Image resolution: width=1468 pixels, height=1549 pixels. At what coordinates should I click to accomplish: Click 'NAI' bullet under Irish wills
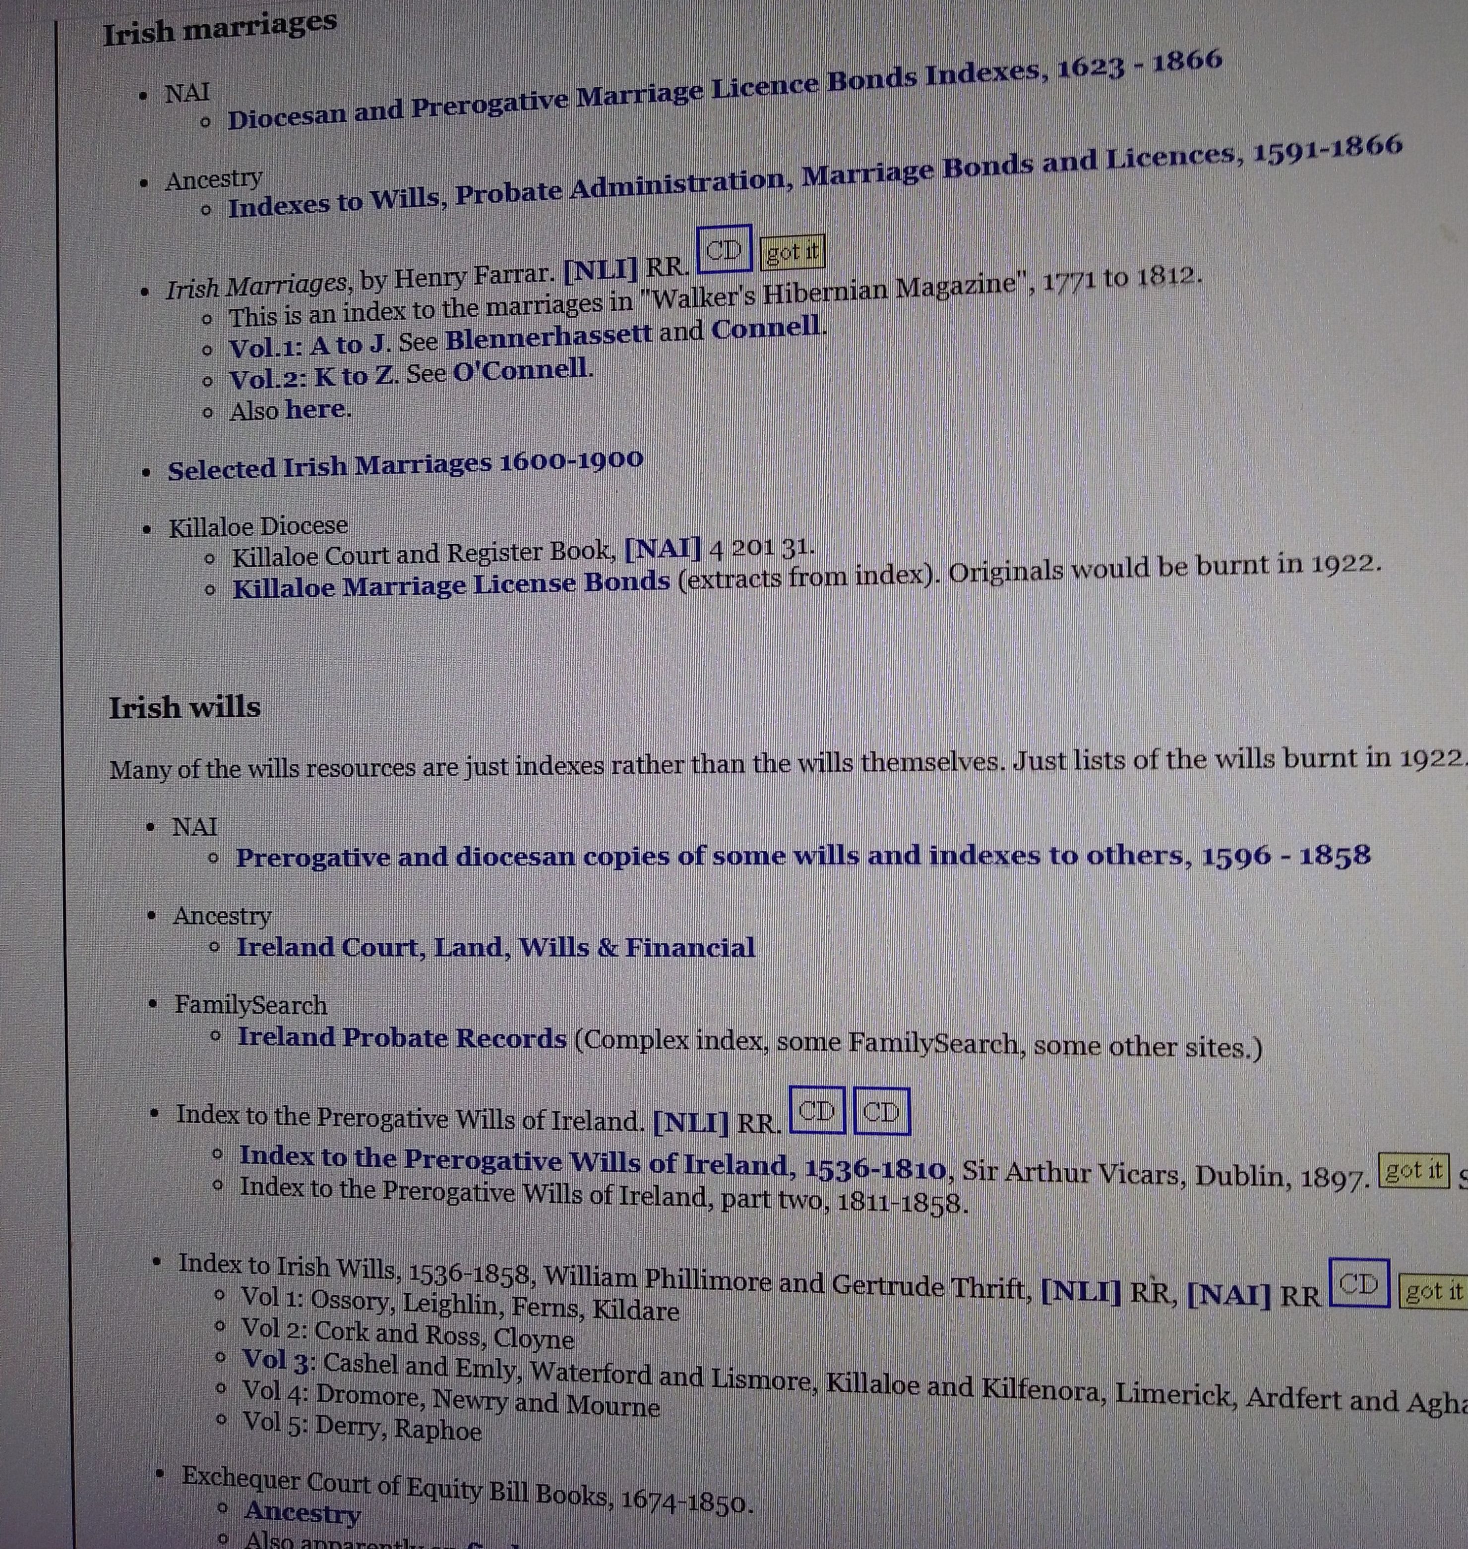(195, 826)
